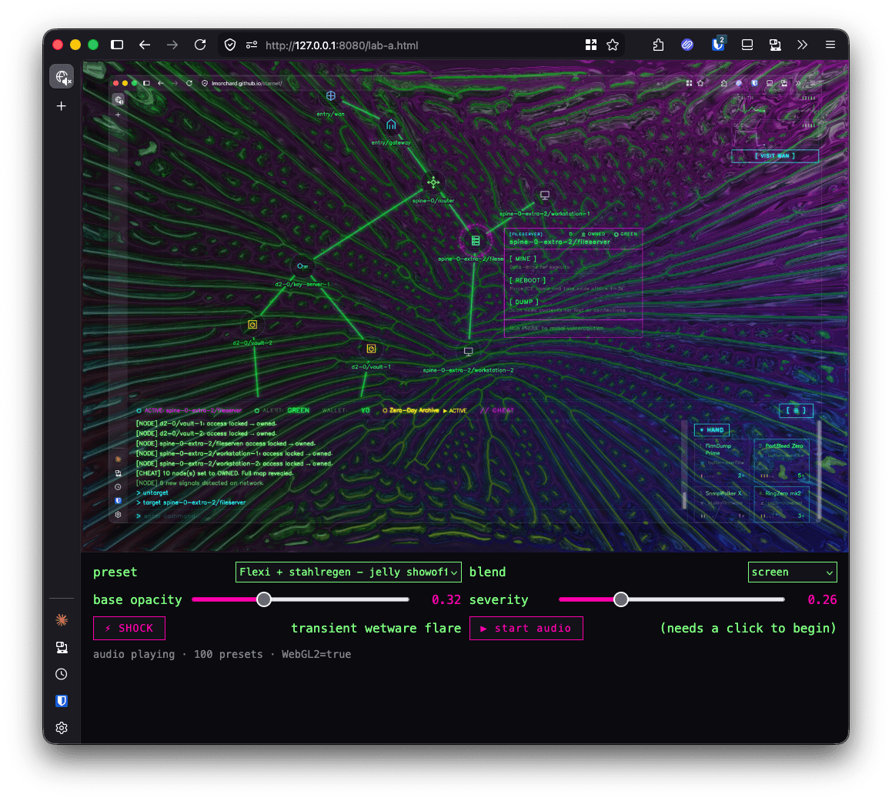Screen dimensions: 892x801
Task: Click the round blue striped extension icon
Action: click(687, 45)
